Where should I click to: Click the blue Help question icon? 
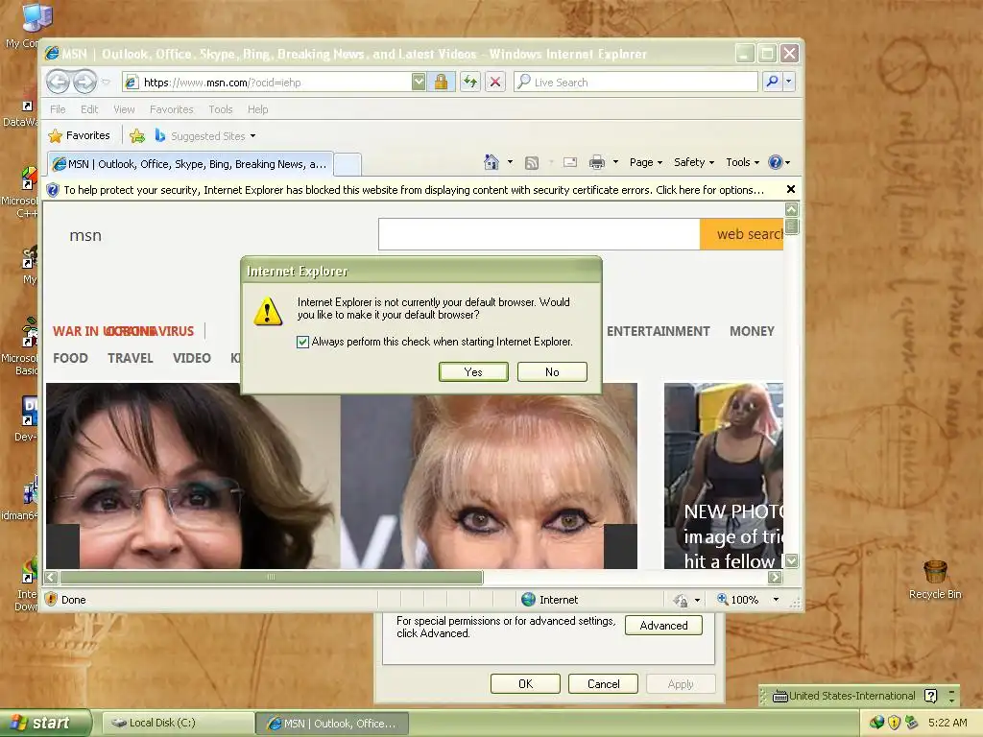[x=776, y=162]
